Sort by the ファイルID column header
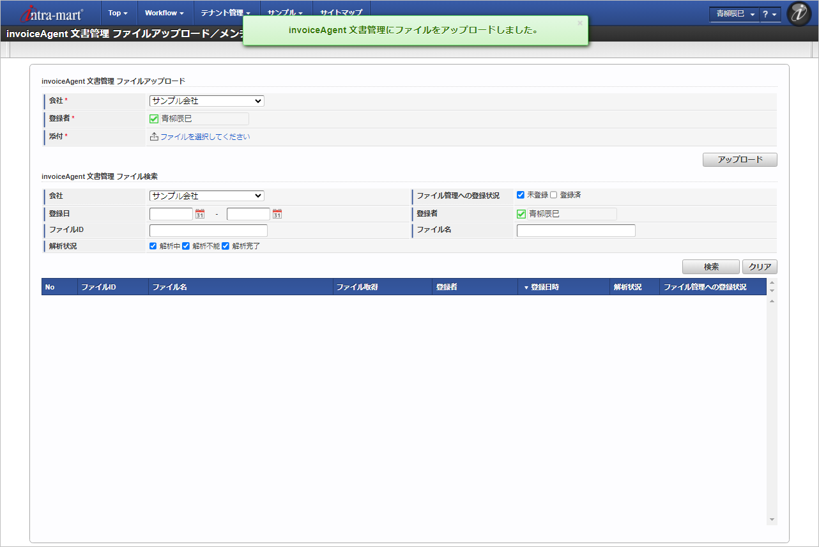The height and width of the screenshot is (547, 819). [113, 287]
